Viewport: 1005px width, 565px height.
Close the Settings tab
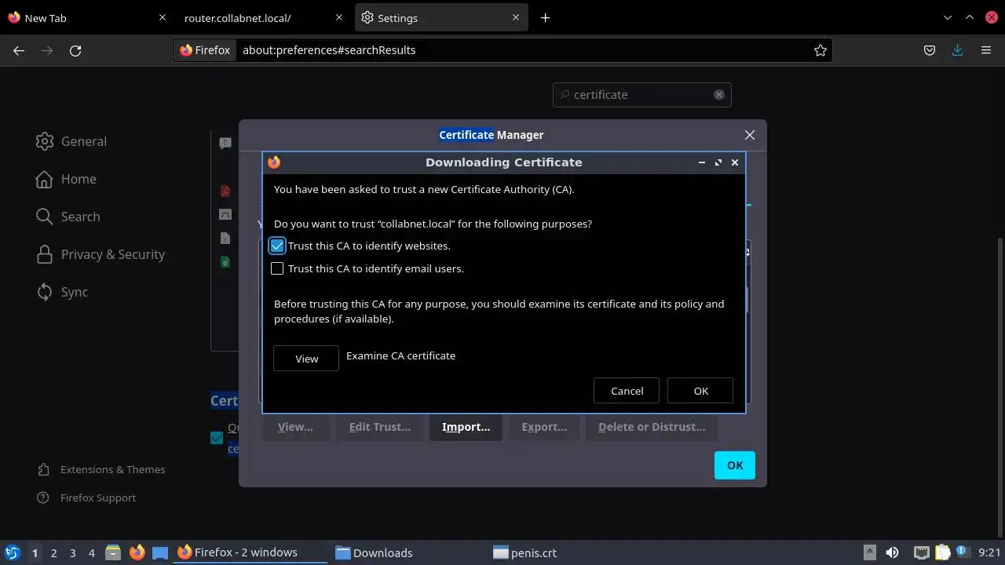pyautogui.click(x=517, y=17)
